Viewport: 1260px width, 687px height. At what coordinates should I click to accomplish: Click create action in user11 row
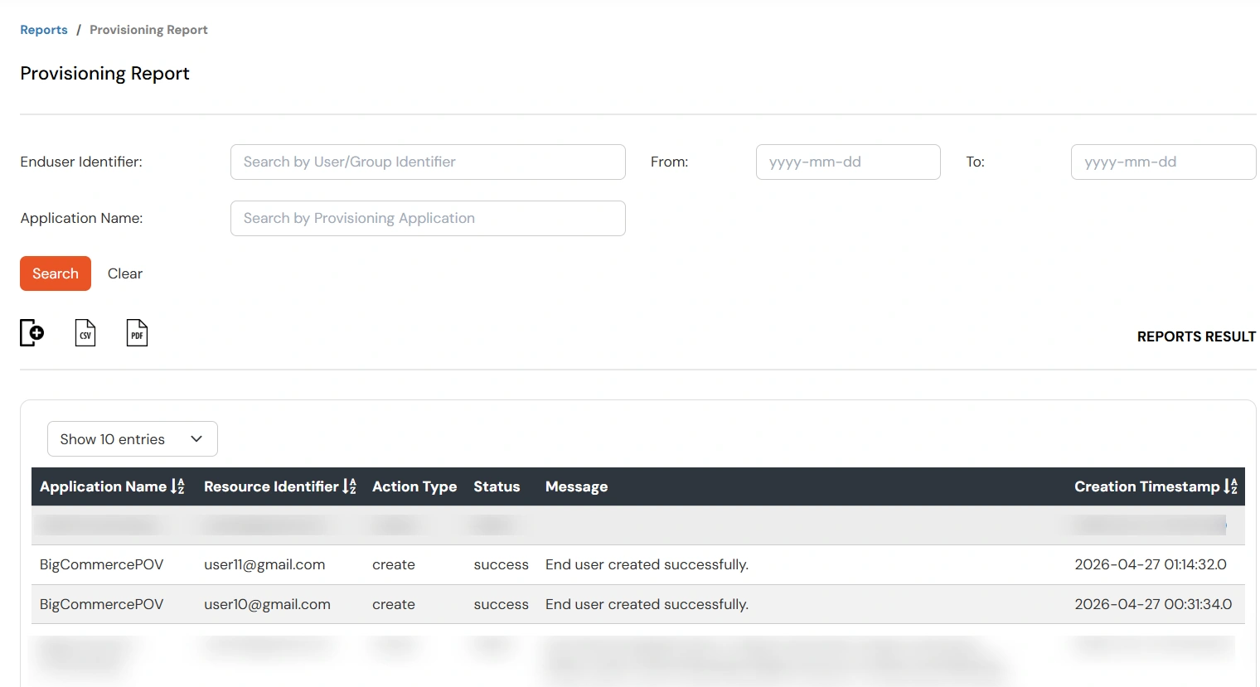pos(394,564)
